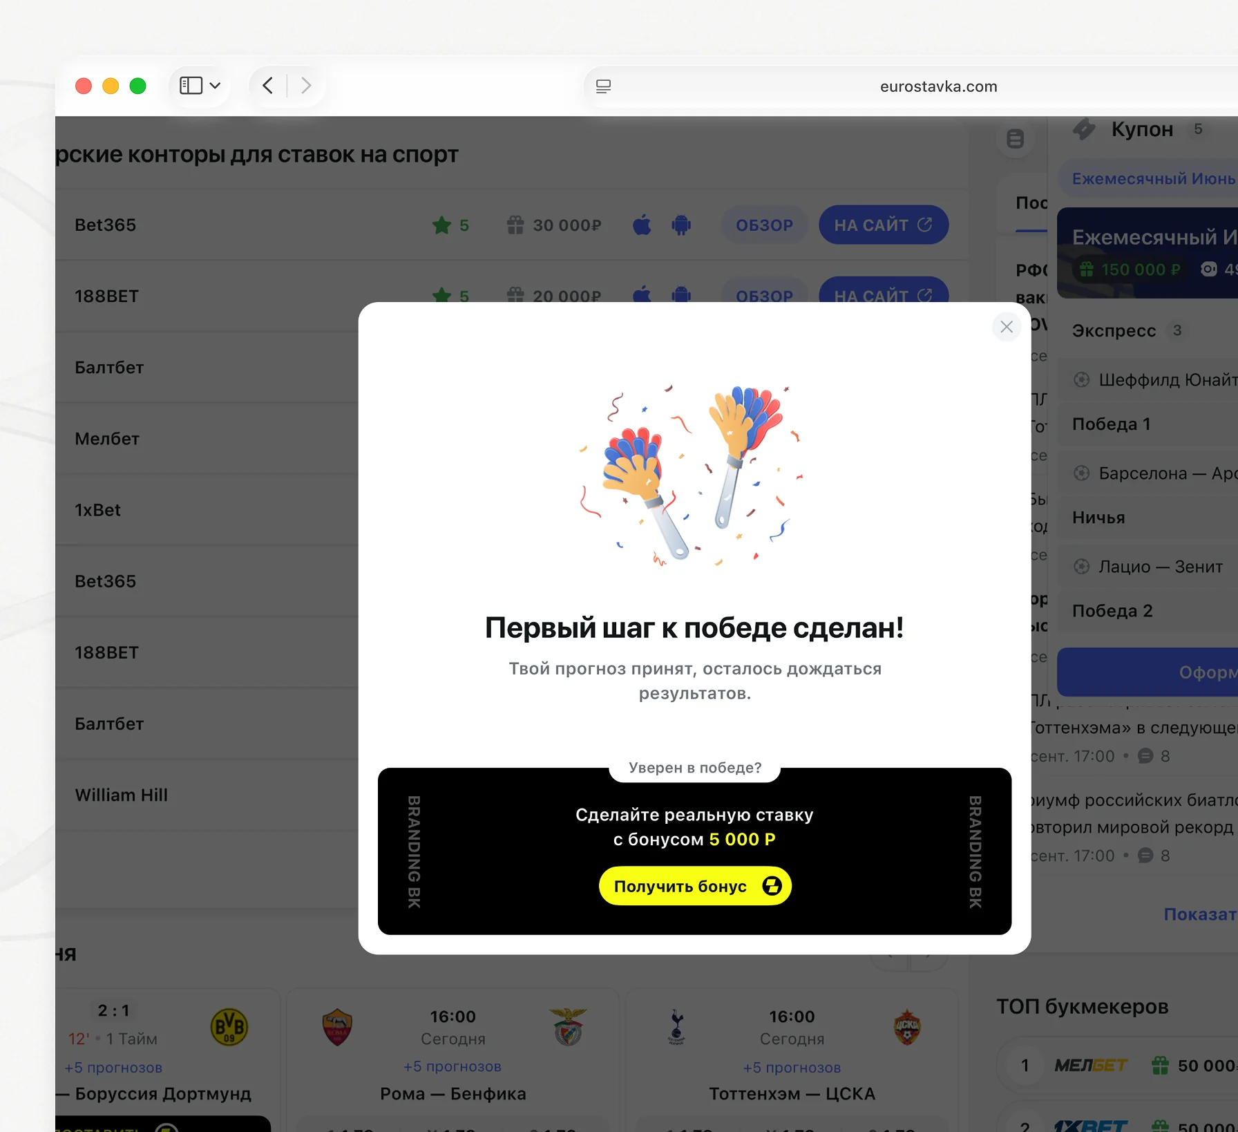Expand the sidebar options chevron
Viewport: 1238px width, 1132px height.
coord(215,86)
